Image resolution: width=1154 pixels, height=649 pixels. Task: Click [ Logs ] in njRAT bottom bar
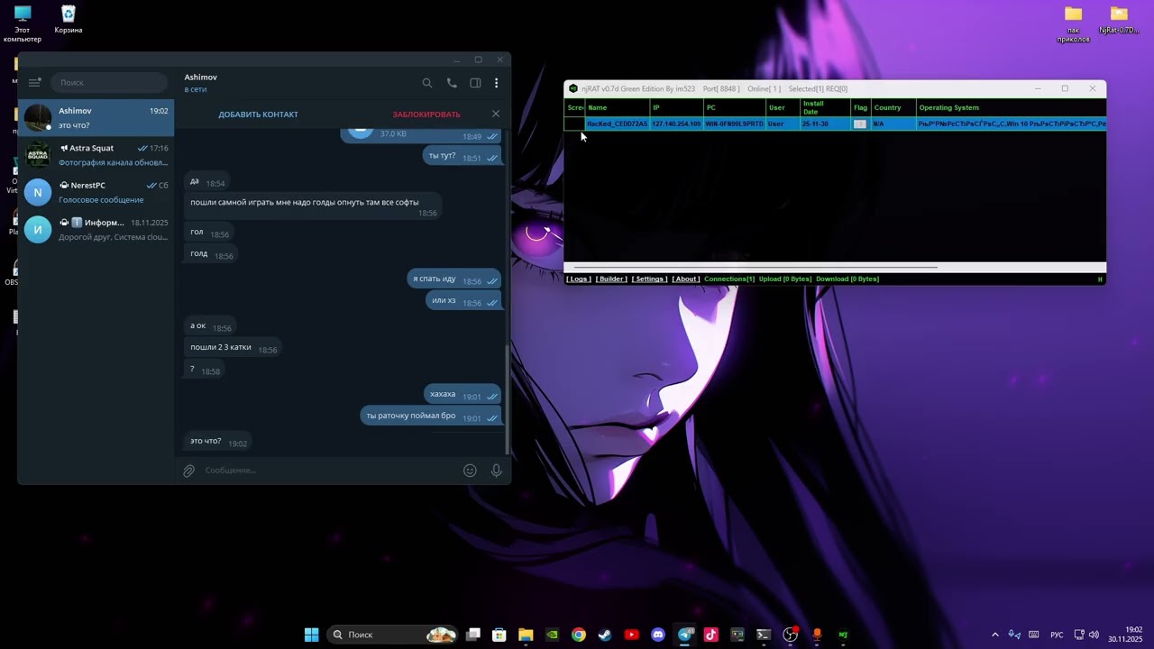(579, 279)
